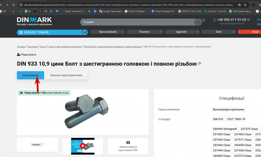Click Редагувати edit link

(x=27, y=55)
